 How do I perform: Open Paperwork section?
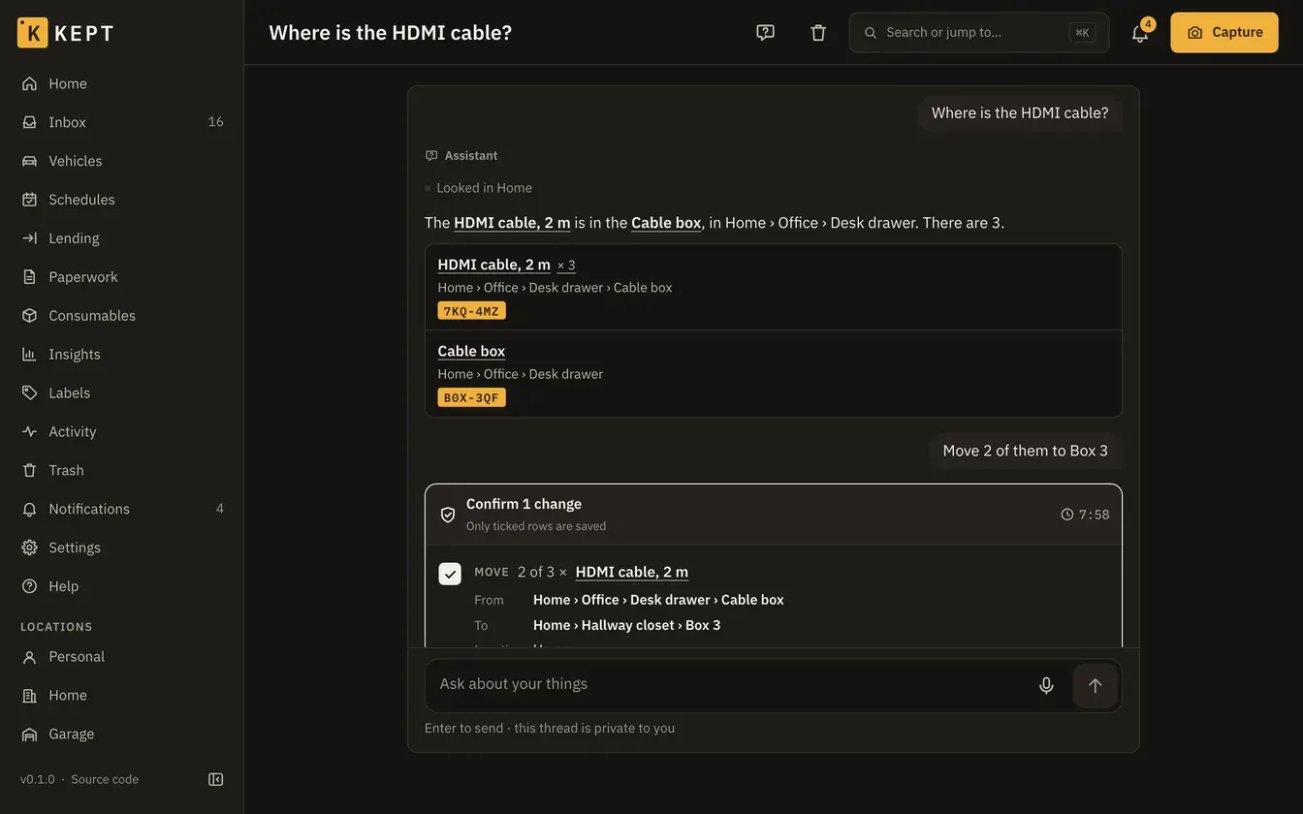coord(122,277)
